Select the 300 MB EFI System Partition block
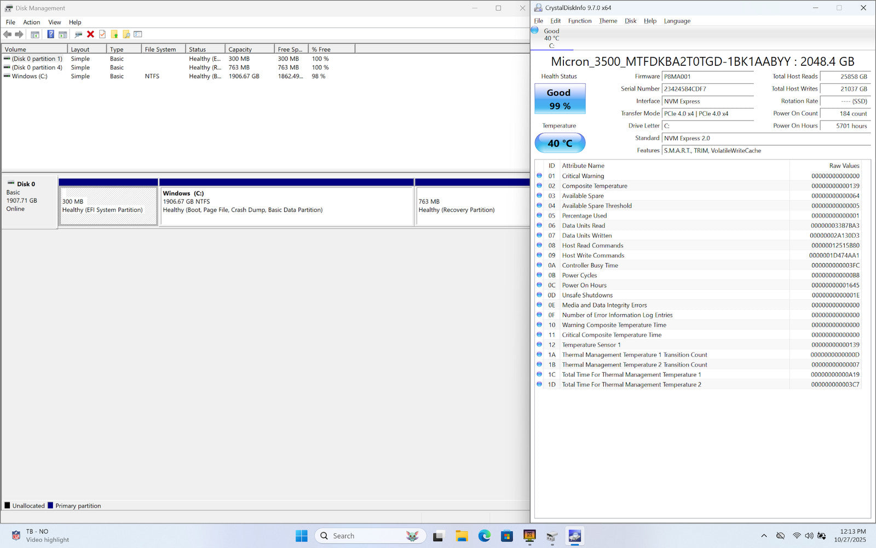The width and height of the screenshot is (876, 548). point(108,206)
